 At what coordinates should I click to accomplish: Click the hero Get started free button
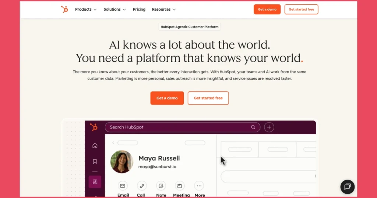208,98
